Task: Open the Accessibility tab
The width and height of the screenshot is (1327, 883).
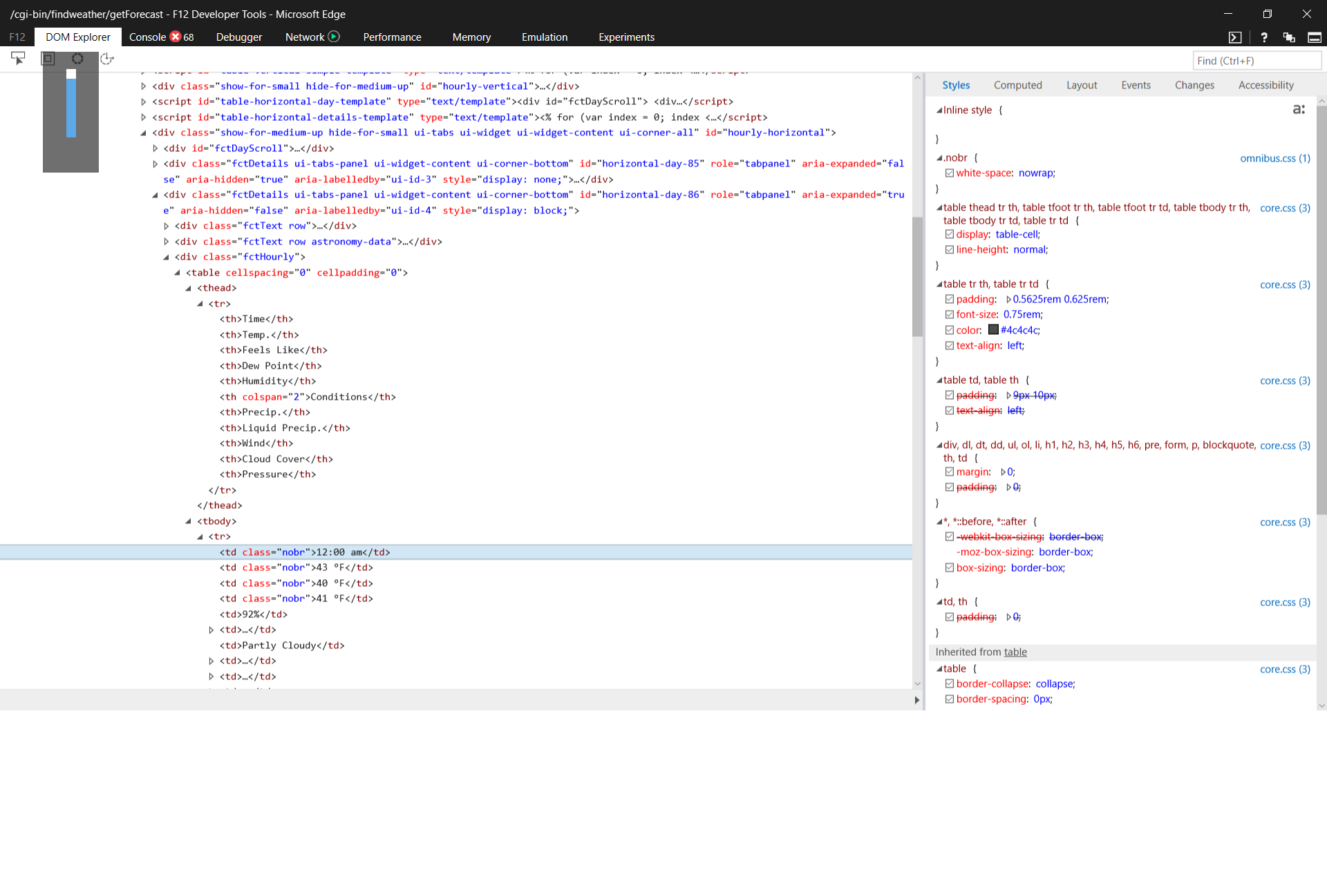Action: pyautogui.click(x=1265, y=85)
